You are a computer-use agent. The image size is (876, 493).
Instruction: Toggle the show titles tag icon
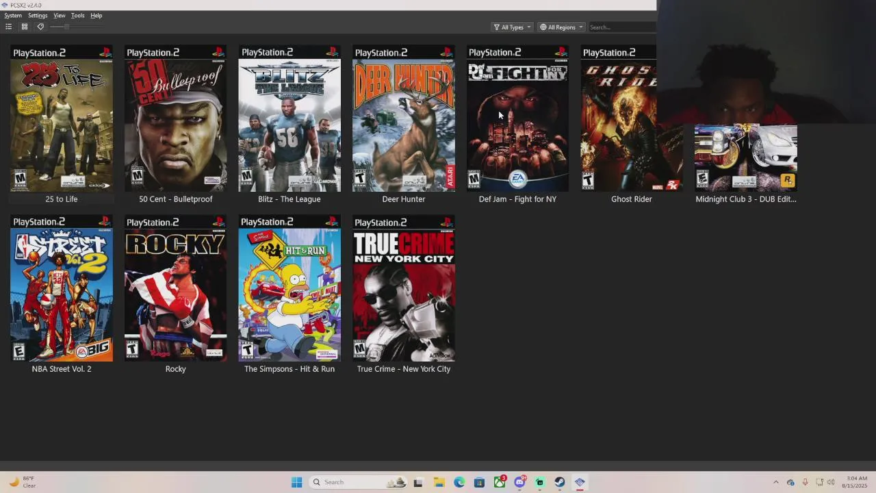(x=40, y=27)
